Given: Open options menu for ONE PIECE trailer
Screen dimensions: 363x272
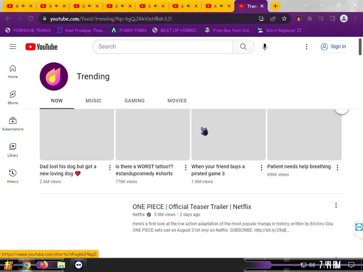Looking at the screenshot, I should (x=336, y=205).
